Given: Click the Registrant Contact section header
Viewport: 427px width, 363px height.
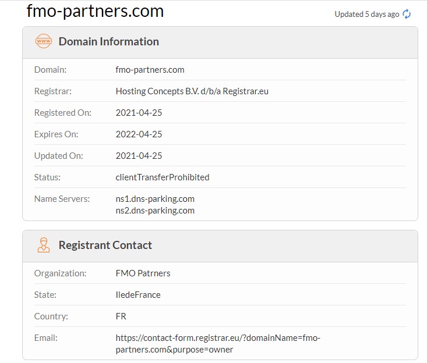Looking at the screenshot, I should click(105, 245).
